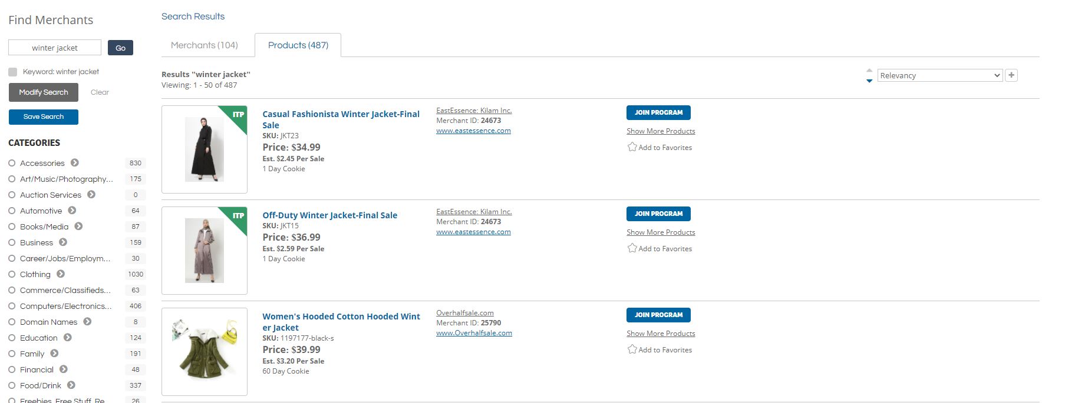This screenshot has height=403, width=1065.
Task: Click Join Program for Overhalfsale.com product
Action: (x=658, y=315)
